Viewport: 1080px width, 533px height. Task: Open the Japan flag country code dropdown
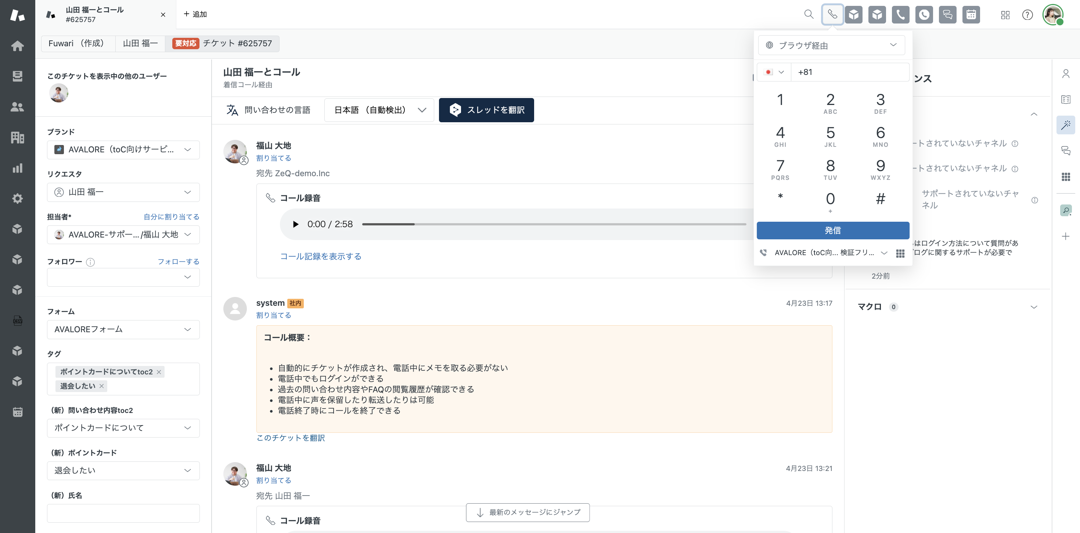[774, 72]
